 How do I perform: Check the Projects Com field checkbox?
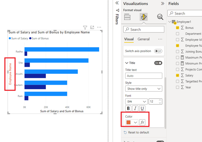[x=178, y=69]
